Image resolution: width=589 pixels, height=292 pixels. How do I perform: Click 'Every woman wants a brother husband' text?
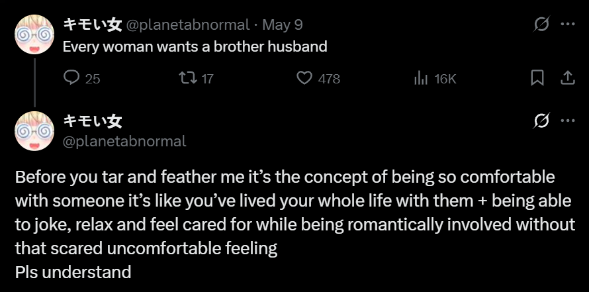pyautogui.click(x=195, y=47)
